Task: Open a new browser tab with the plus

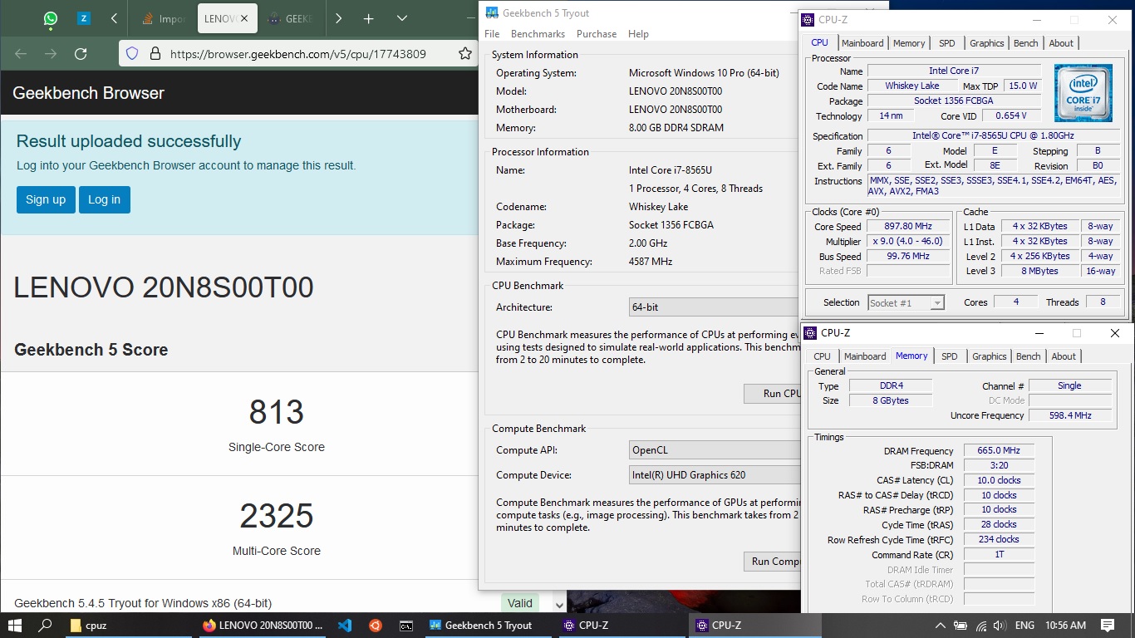Action: [369, 18]
